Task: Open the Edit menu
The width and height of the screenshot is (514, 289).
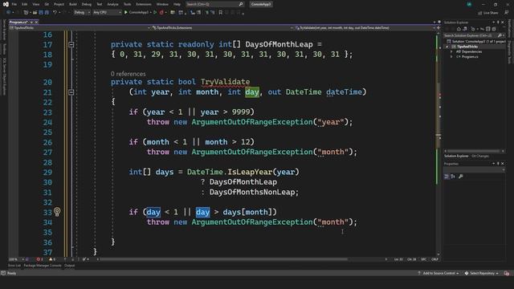Action: (25, 4)
